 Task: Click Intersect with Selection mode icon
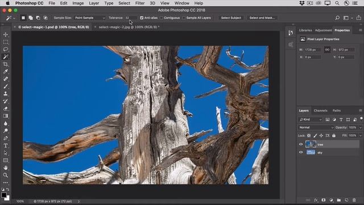tap(45, 18)
